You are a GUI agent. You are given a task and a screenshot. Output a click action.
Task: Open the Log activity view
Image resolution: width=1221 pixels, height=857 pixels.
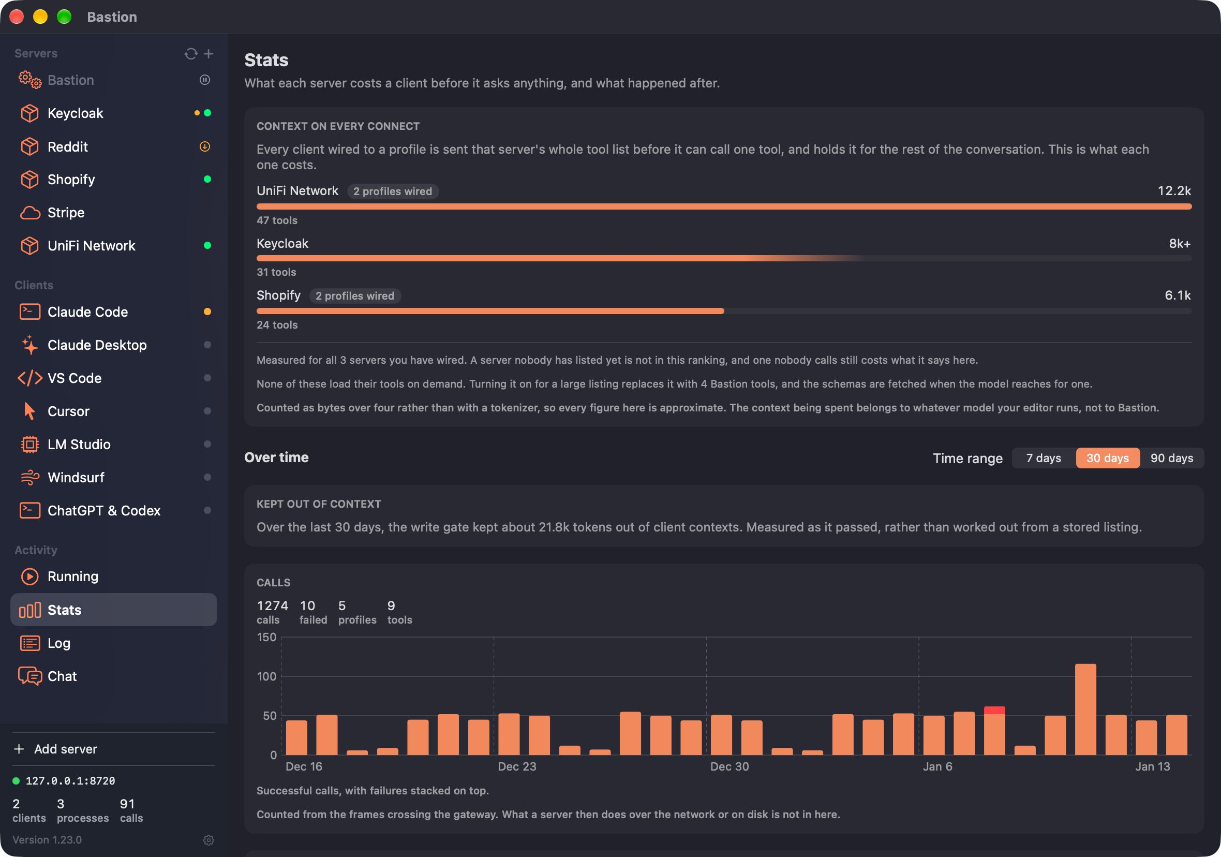point(114,643)
